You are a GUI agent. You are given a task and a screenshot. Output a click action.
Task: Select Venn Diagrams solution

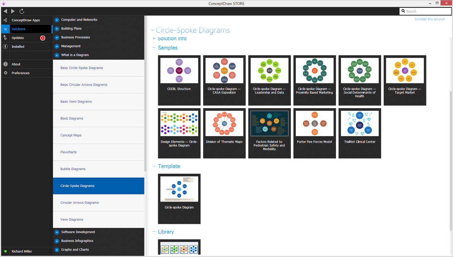click(99, 220)
